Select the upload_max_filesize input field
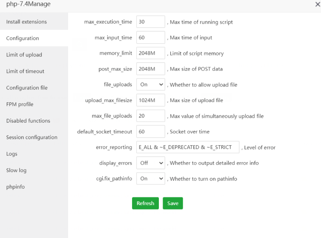 point(151,100)
